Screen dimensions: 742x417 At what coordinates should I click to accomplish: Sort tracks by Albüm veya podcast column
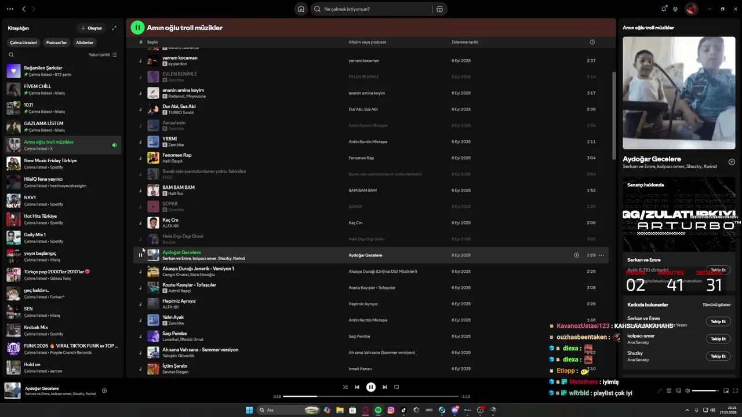367,42
